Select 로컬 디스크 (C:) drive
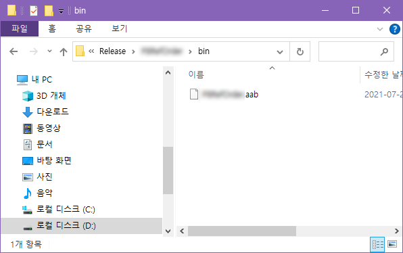 point(66,209)
